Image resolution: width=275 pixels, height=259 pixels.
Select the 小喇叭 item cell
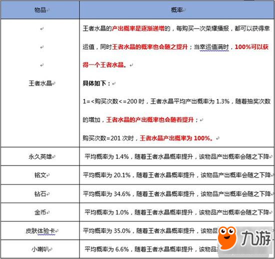[40, 249]
